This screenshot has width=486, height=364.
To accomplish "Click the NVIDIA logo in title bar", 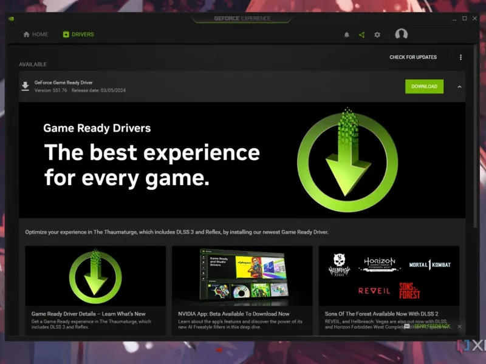I will [11, 19].
